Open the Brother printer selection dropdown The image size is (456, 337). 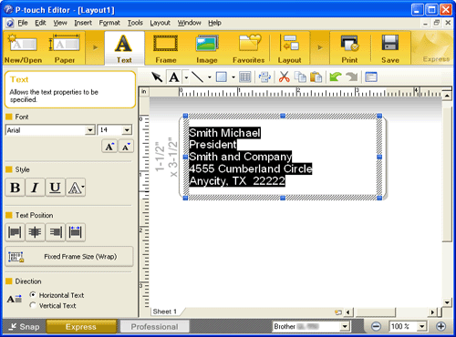coord(344,326)
